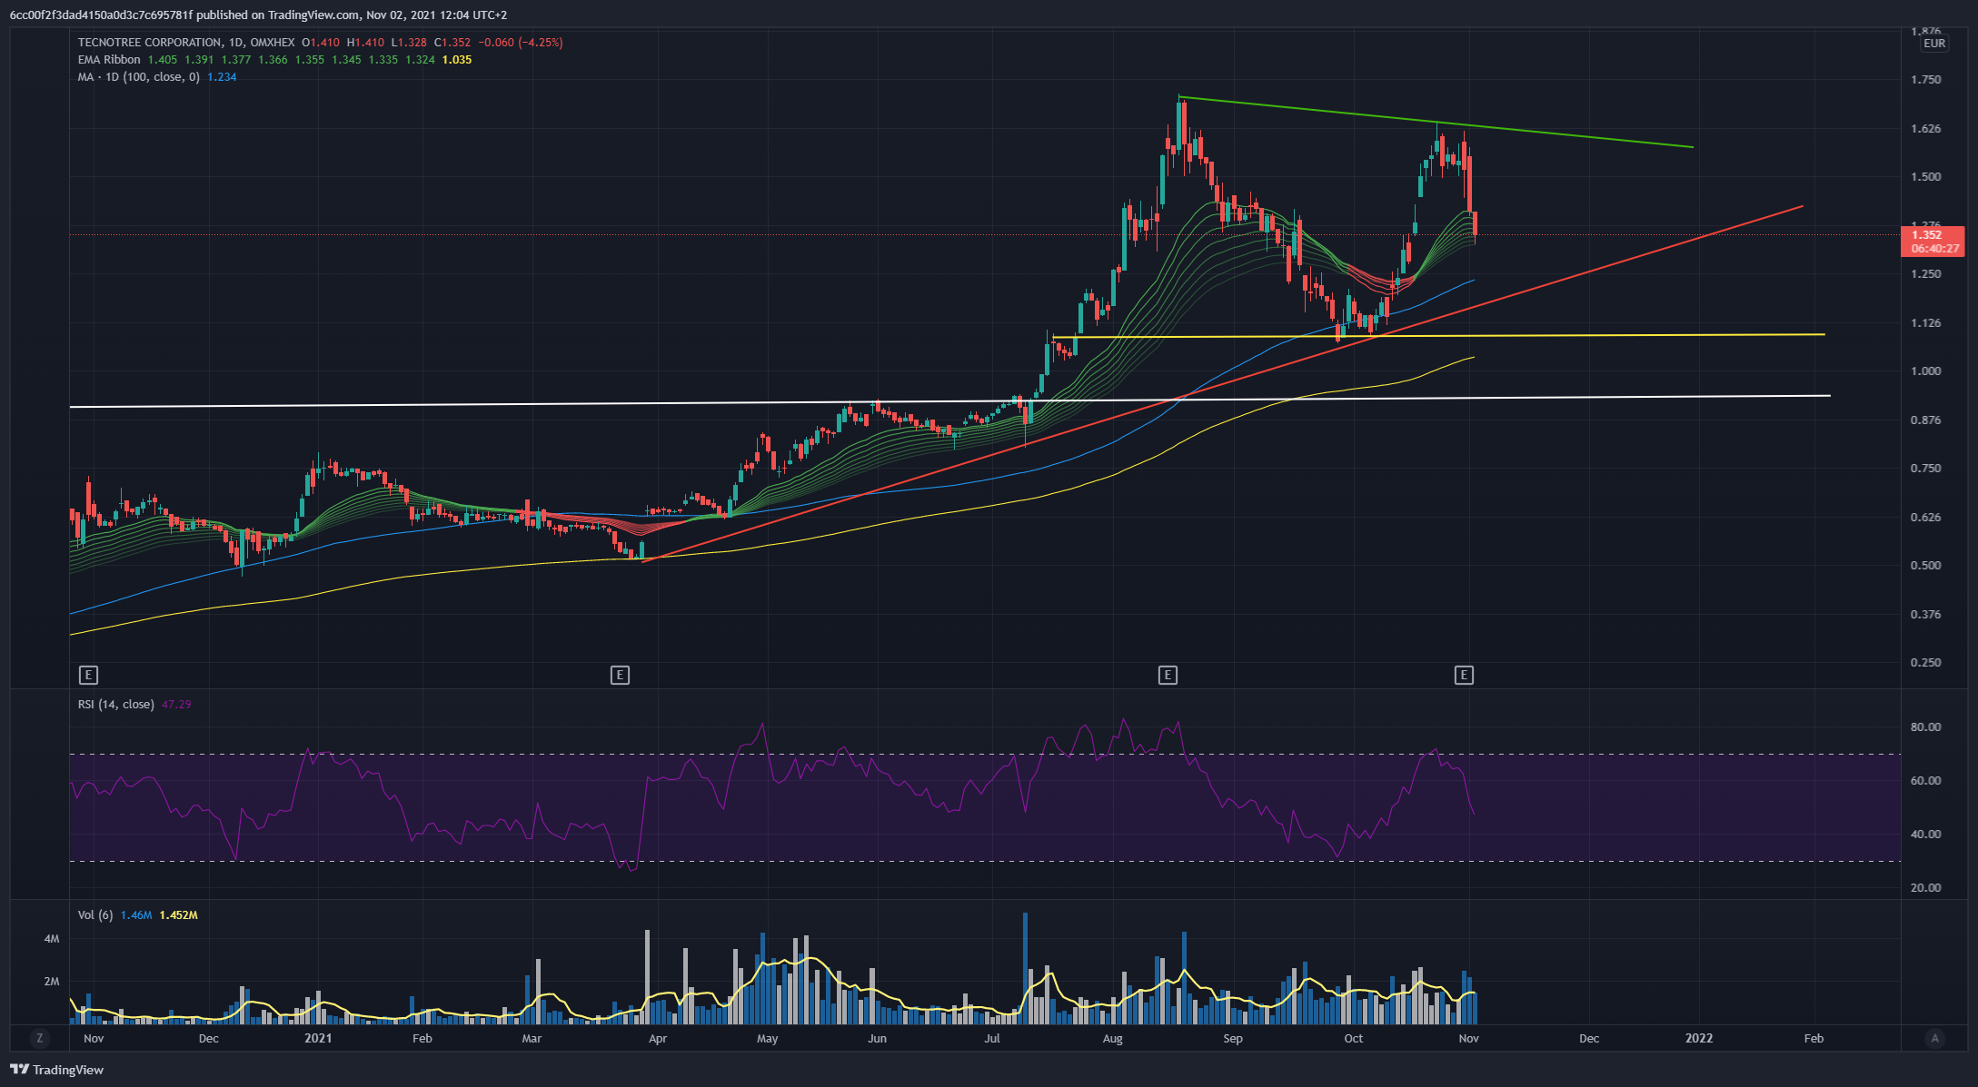Select the RSI (14, close) legend
This screenshot has height=1087, width=1978.
(x=115, y=705)
